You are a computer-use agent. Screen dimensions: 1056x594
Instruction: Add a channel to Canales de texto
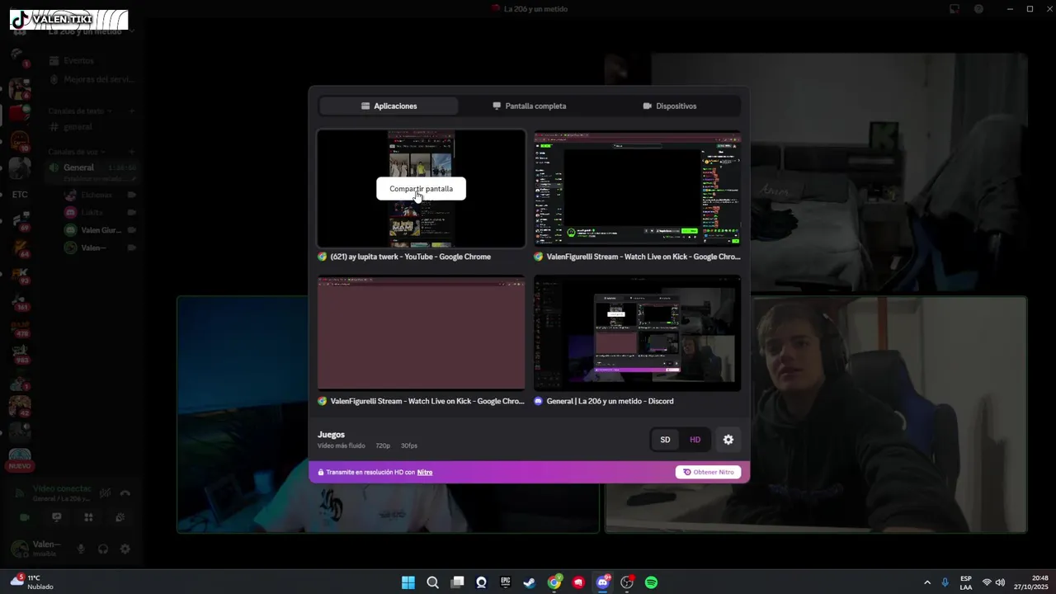pyautogui.click(x=132, y=111)
